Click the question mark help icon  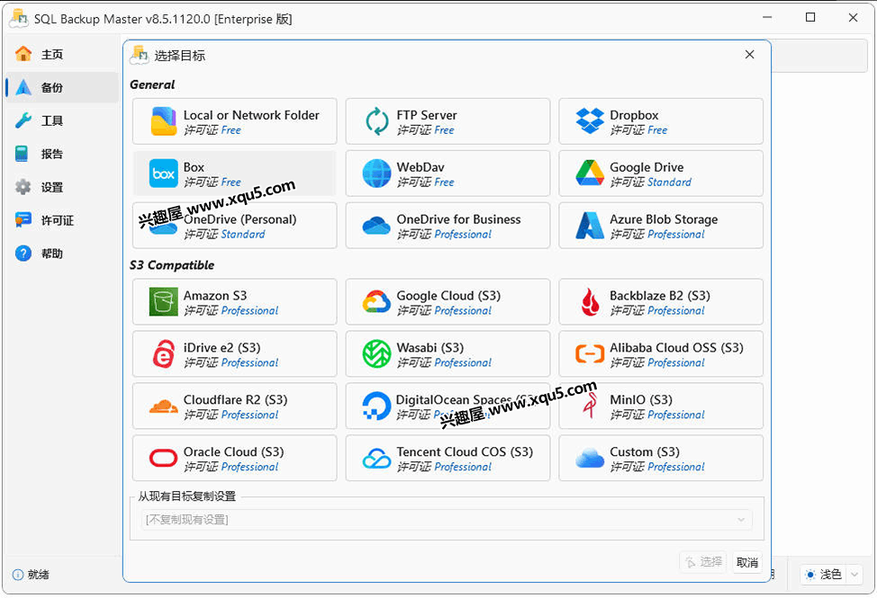[23, 254]
